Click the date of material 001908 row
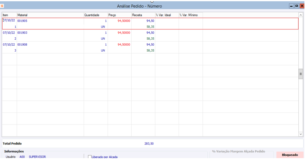Screen dimensions: 305x160 (9, 45)
